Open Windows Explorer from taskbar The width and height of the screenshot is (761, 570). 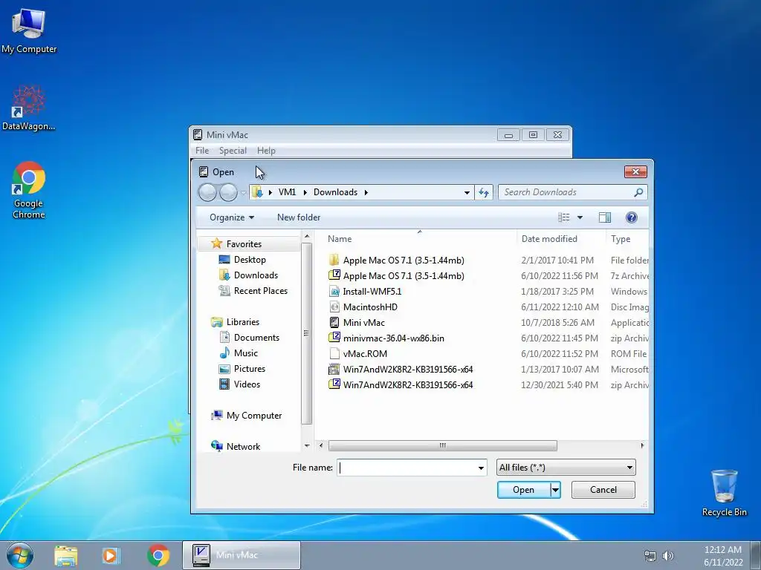click(65, 556)
